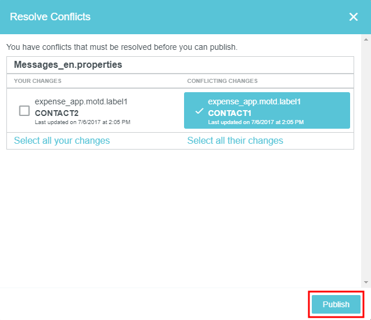Click the checkmark on the CONTACT1 card
This screenshot has height=320, width=371.
[199, 111]
